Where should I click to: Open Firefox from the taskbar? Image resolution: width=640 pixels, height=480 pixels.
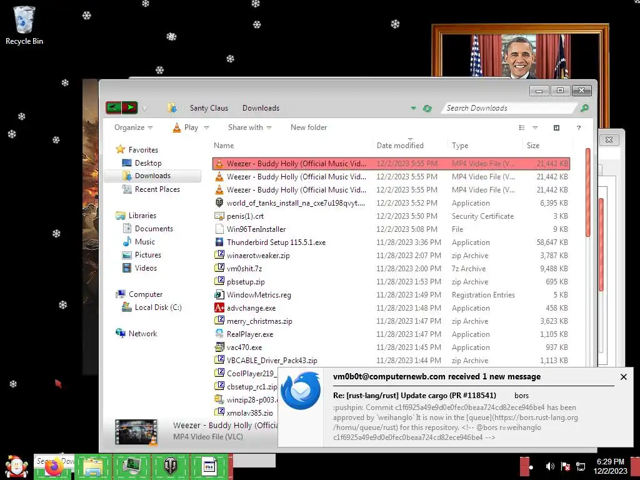(x=54, y=467)
